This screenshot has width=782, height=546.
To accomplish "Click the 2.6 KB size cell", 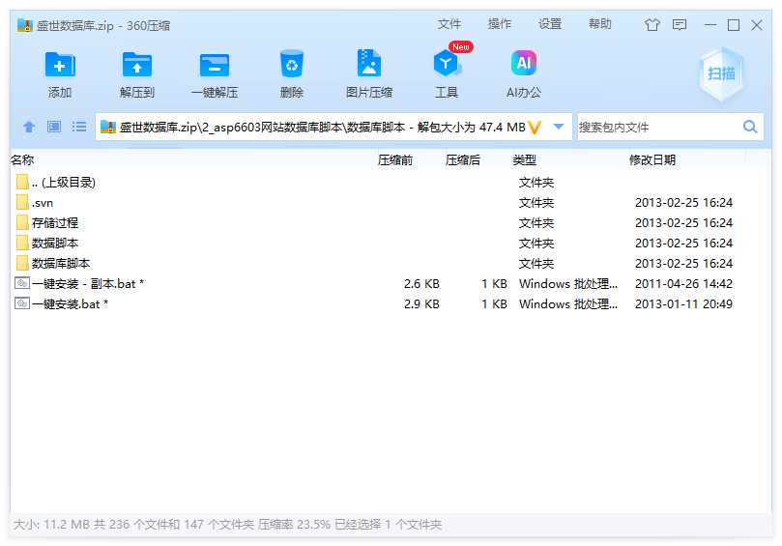I will (x=421, y=284).
